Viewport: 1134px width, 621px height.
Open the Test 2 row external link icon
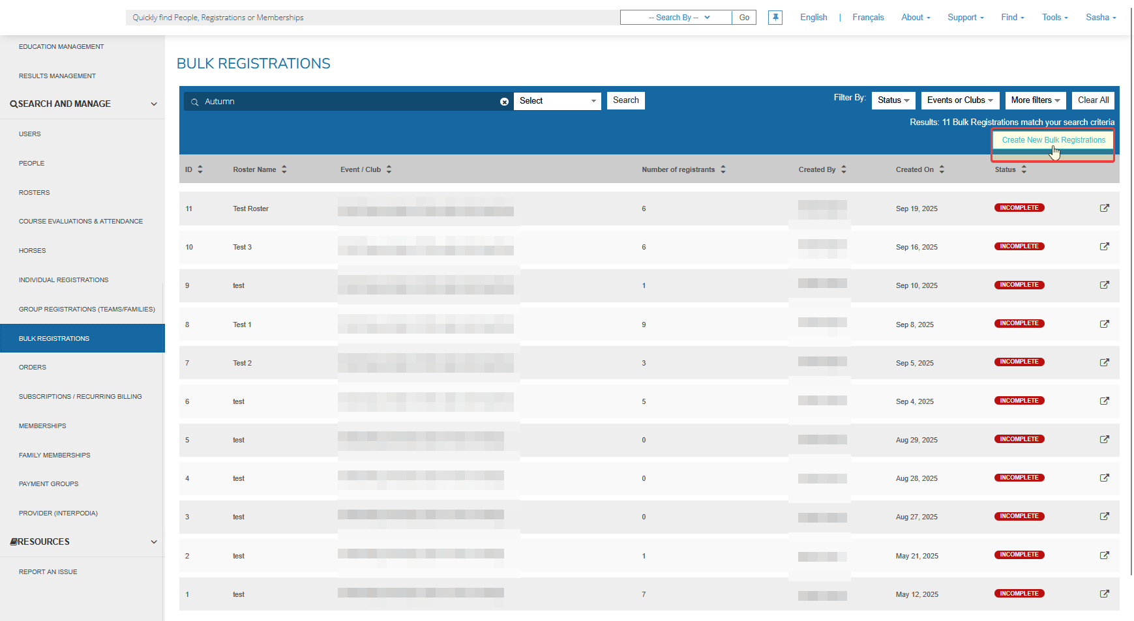pyautogui.click(x=1104, y=363)
